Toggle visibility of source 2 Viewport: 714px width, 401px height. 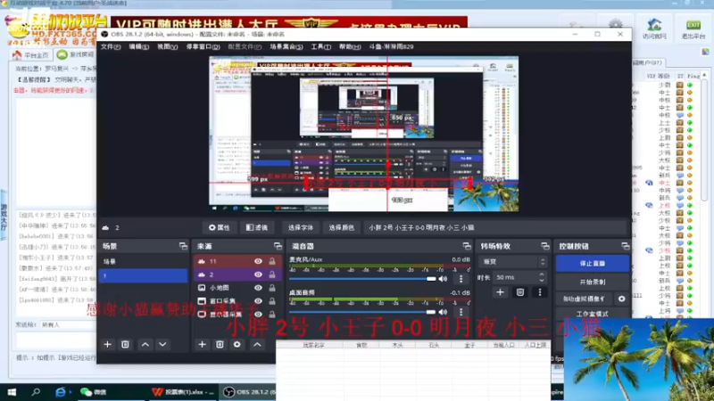pos(258,274)
